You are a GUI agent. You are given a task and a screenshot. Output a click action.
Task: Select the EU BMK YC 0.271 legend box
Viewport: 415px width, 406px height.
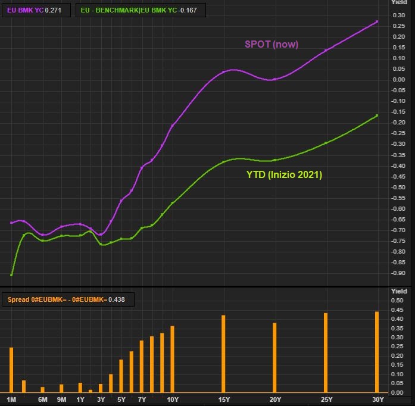pos(36,10)
